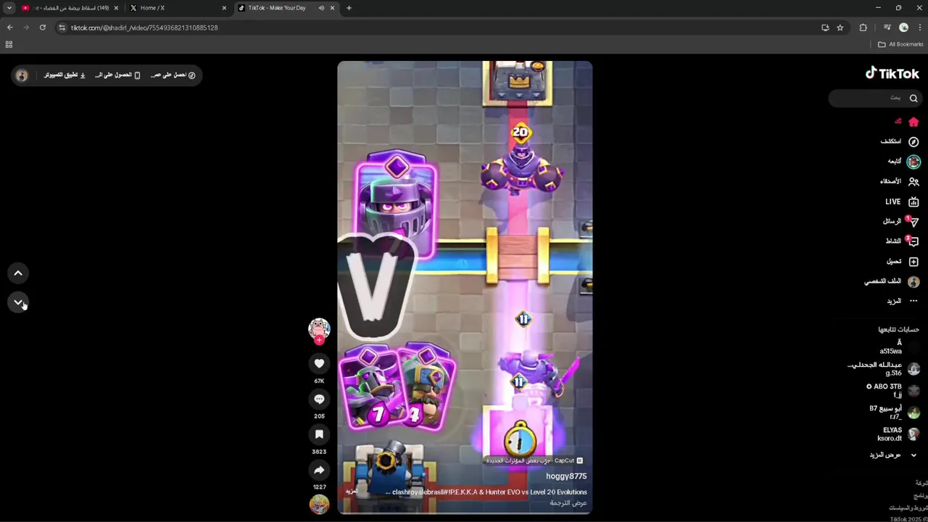Go back in browser history
The height and width of the screenshot is (522, 928).
tap(9, 28)
